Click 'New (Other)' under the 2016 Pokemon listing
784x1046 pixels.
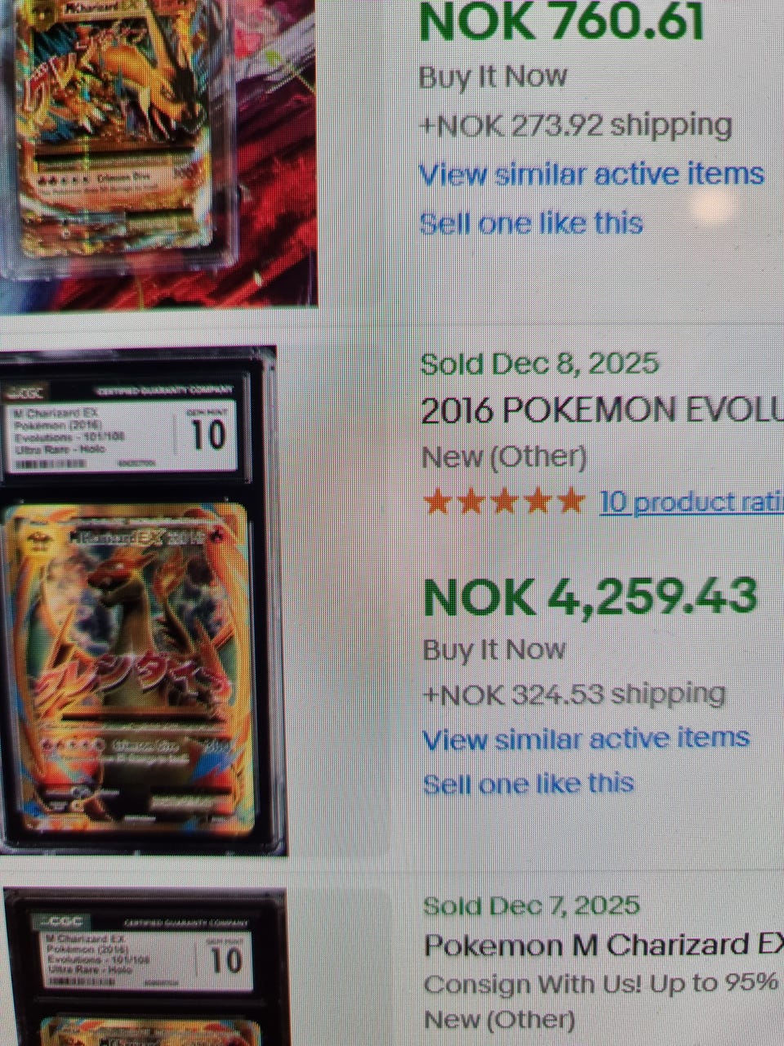tap(504, 457)
